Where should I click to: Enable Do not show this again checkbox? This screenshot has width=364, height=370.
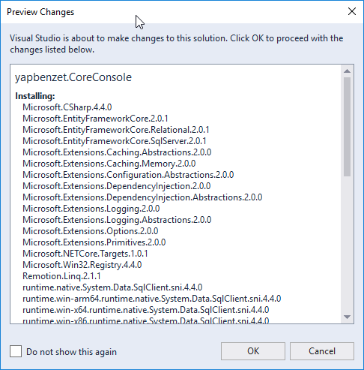16,351
